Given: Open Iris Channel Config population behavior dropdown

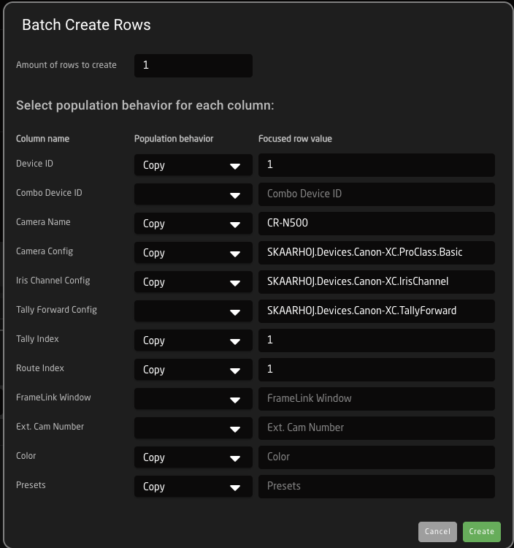Looking at the screenshot, I should [193, 282].
